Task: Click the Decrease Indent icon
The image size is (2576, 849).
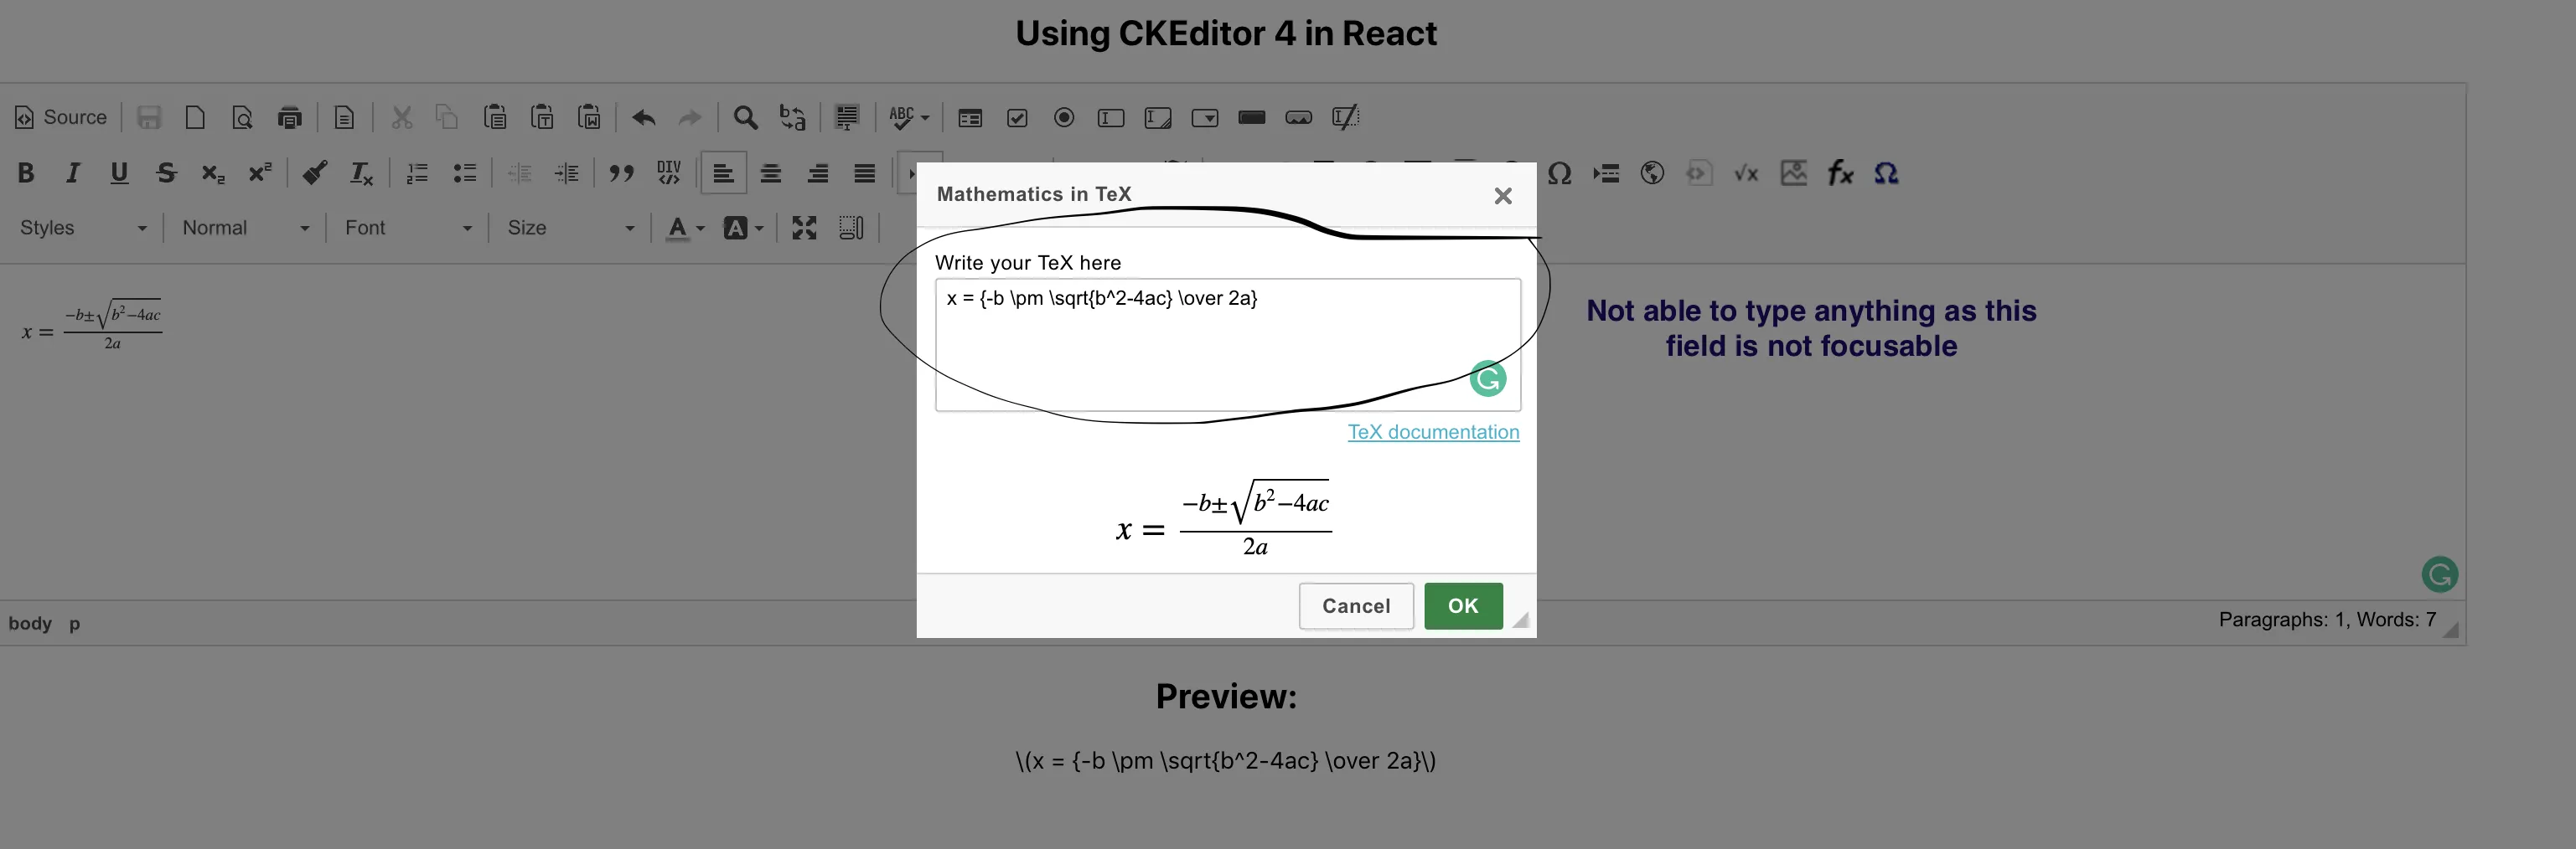Action: click(519, 172)
